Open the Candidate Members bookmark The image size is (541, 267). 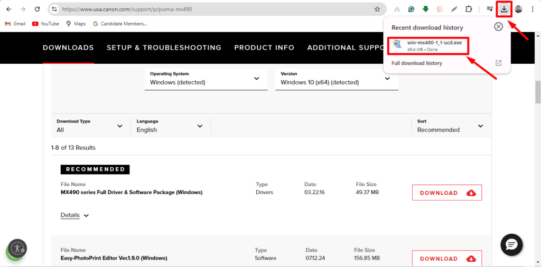(120, 24)
